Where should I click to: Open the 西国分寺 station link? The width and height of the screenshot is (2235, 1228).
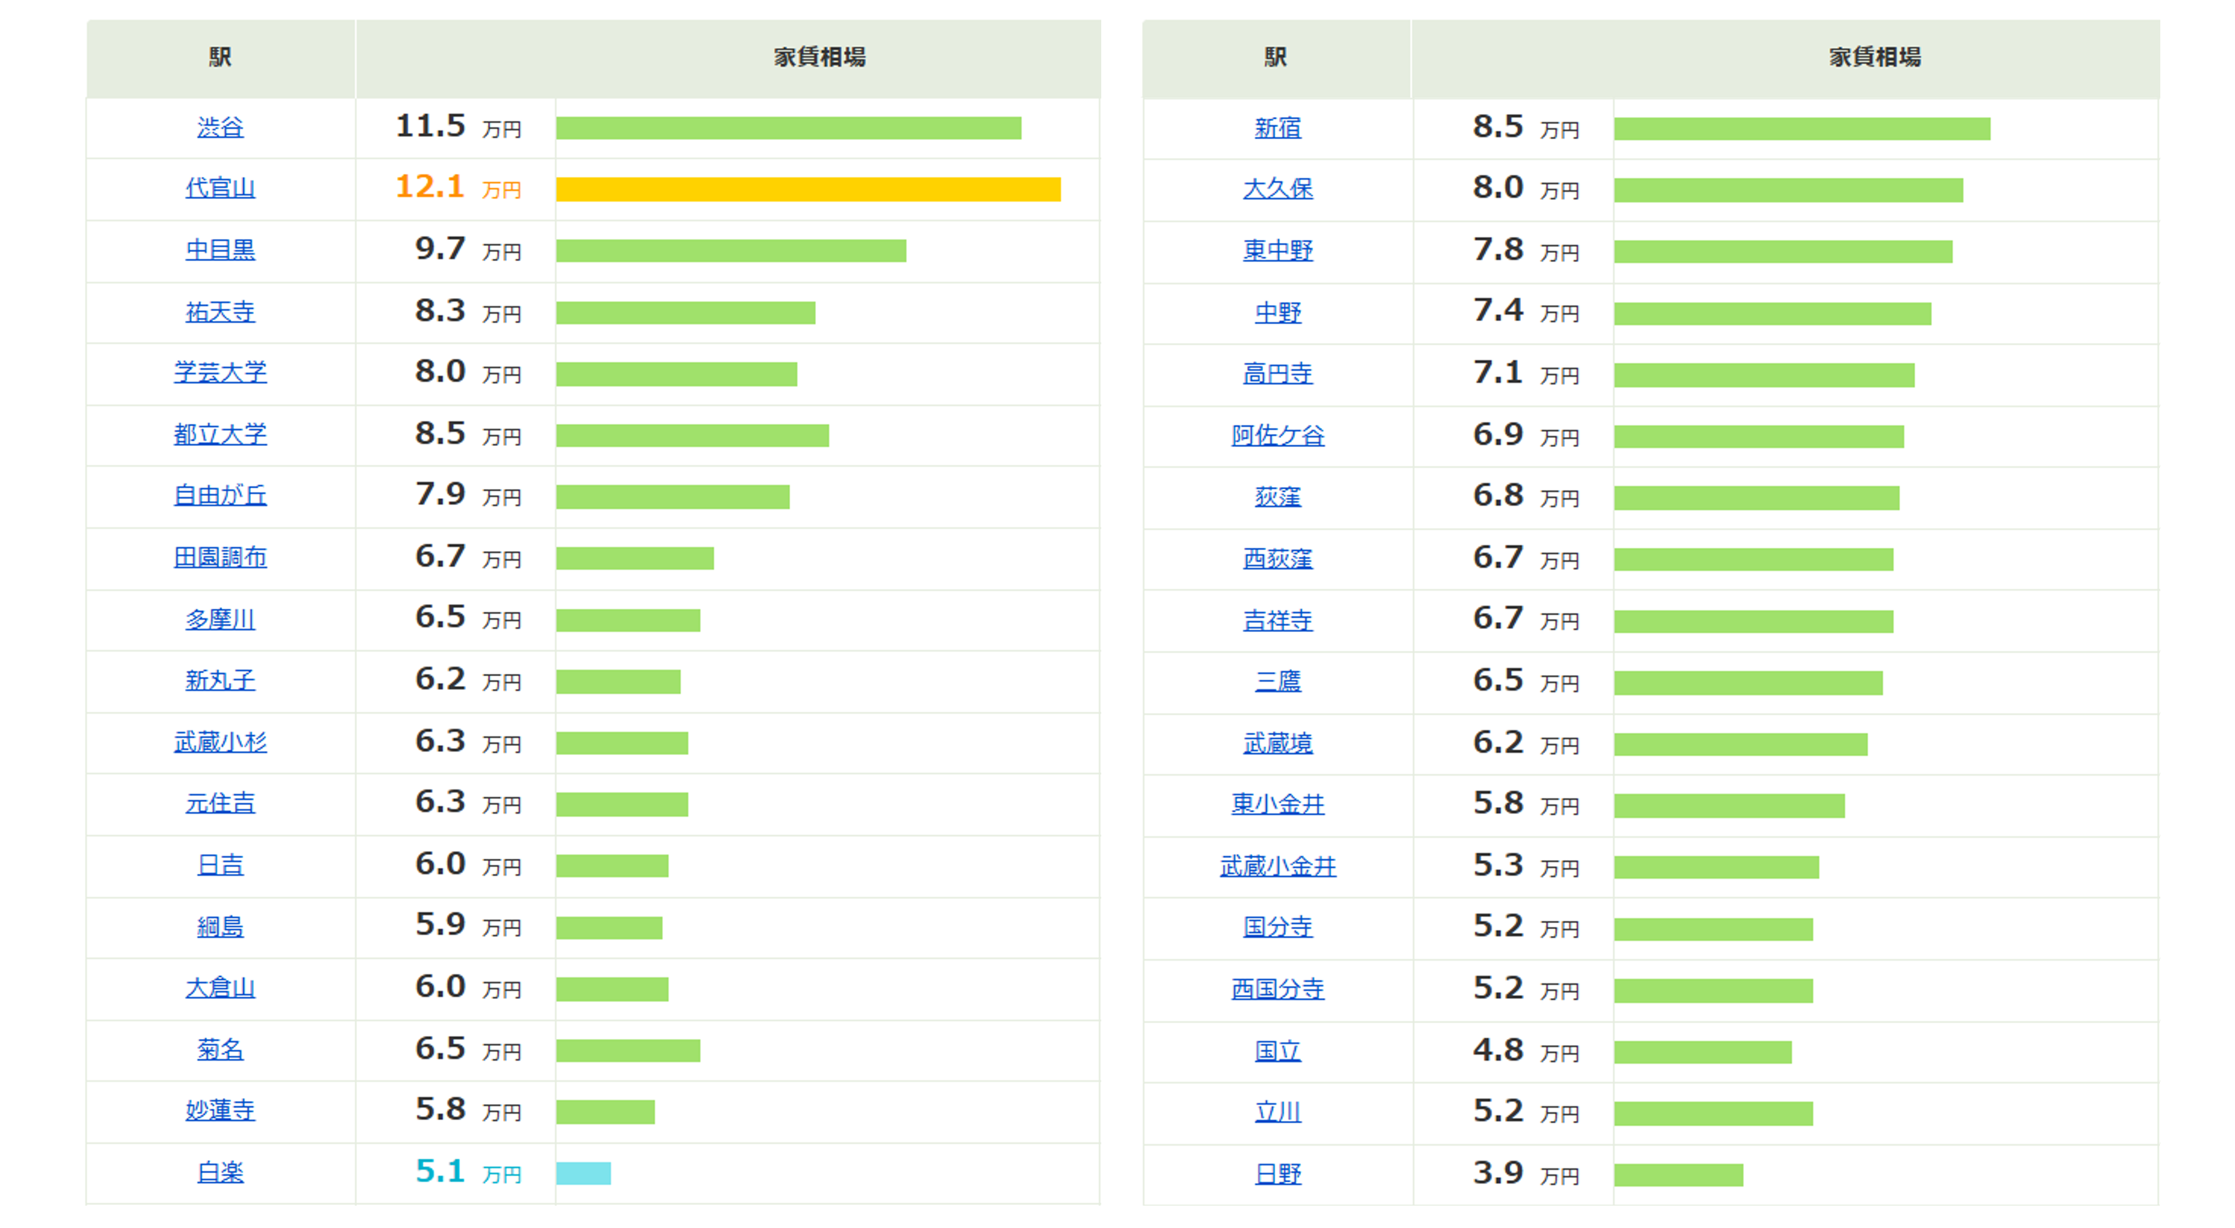pyautogui.click(x=1278, y=989)
